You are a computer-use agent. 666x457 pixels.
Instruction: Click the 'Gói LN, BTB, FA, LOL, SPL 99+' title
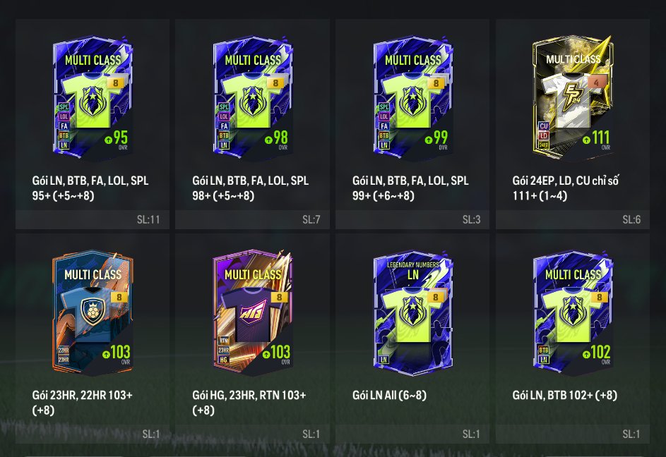(x=411, y=188)
